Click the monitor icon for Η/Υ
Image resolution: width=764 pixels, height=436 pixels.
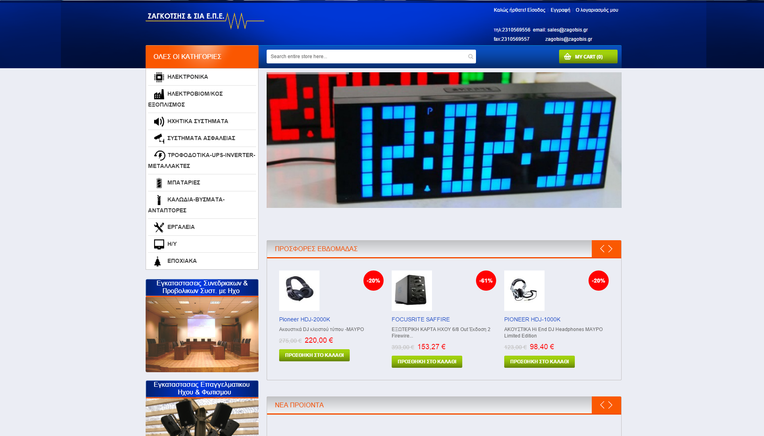[159, 244]
